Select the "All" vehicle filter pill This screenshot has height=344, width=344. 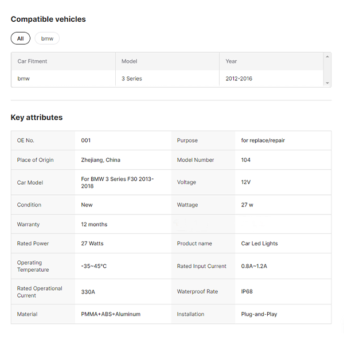[x=21, y=38]
